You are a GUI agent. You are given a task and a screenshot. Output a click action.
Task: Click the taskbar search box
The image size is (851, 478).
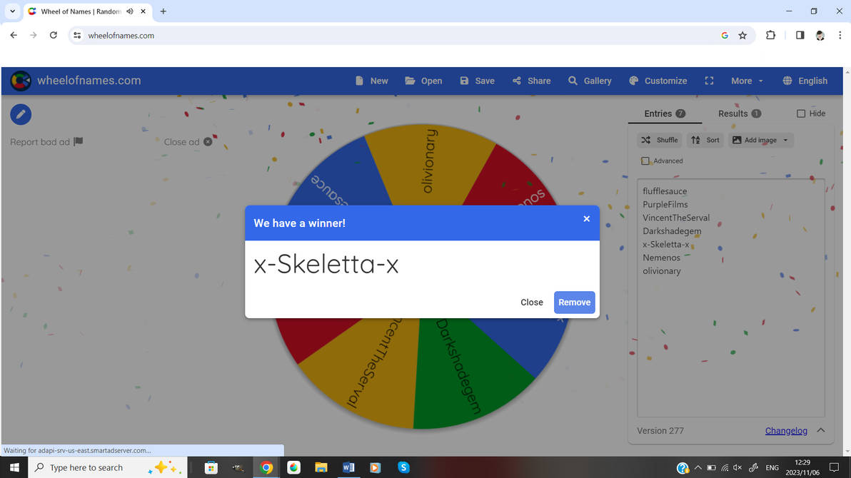108,467
